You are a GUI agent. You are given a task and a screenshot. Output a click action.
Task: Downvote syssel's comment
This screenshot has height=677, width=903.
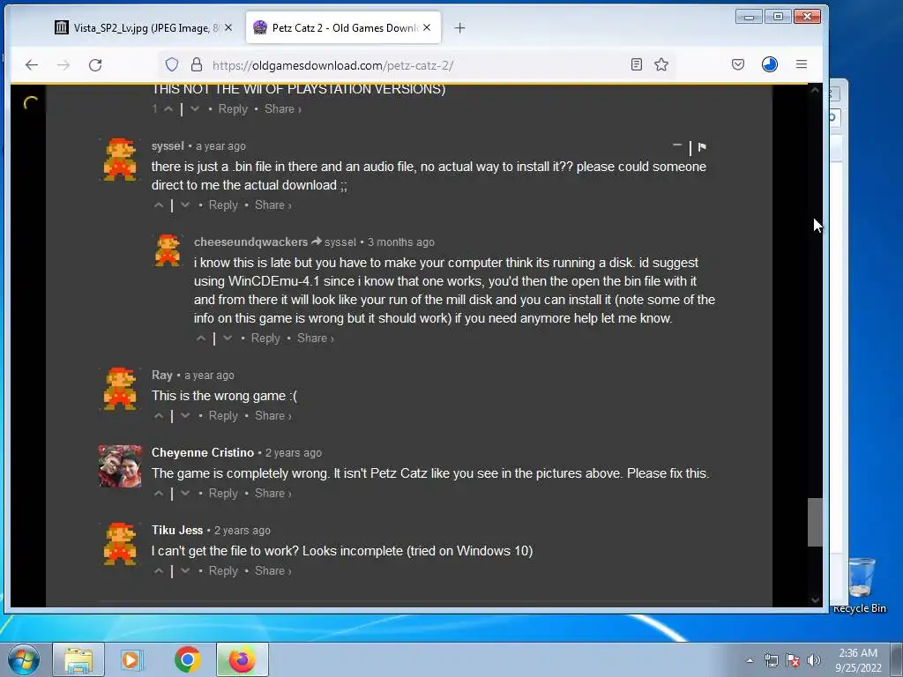point(185,205)
